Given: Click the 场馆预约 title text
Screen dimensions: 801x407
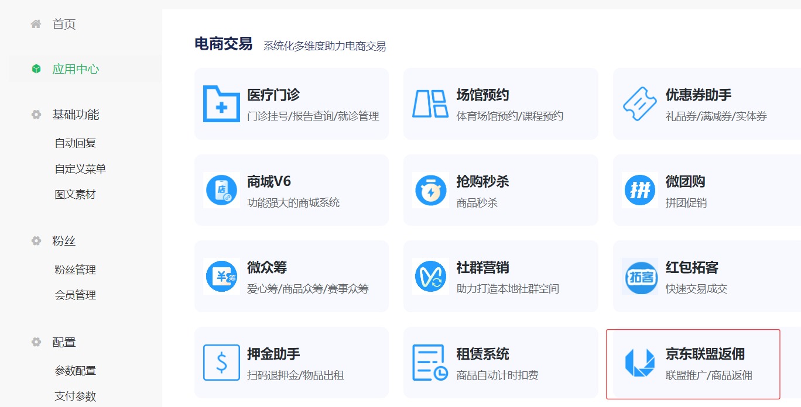Looking at the screenshot, I should [x=482, y=95].
